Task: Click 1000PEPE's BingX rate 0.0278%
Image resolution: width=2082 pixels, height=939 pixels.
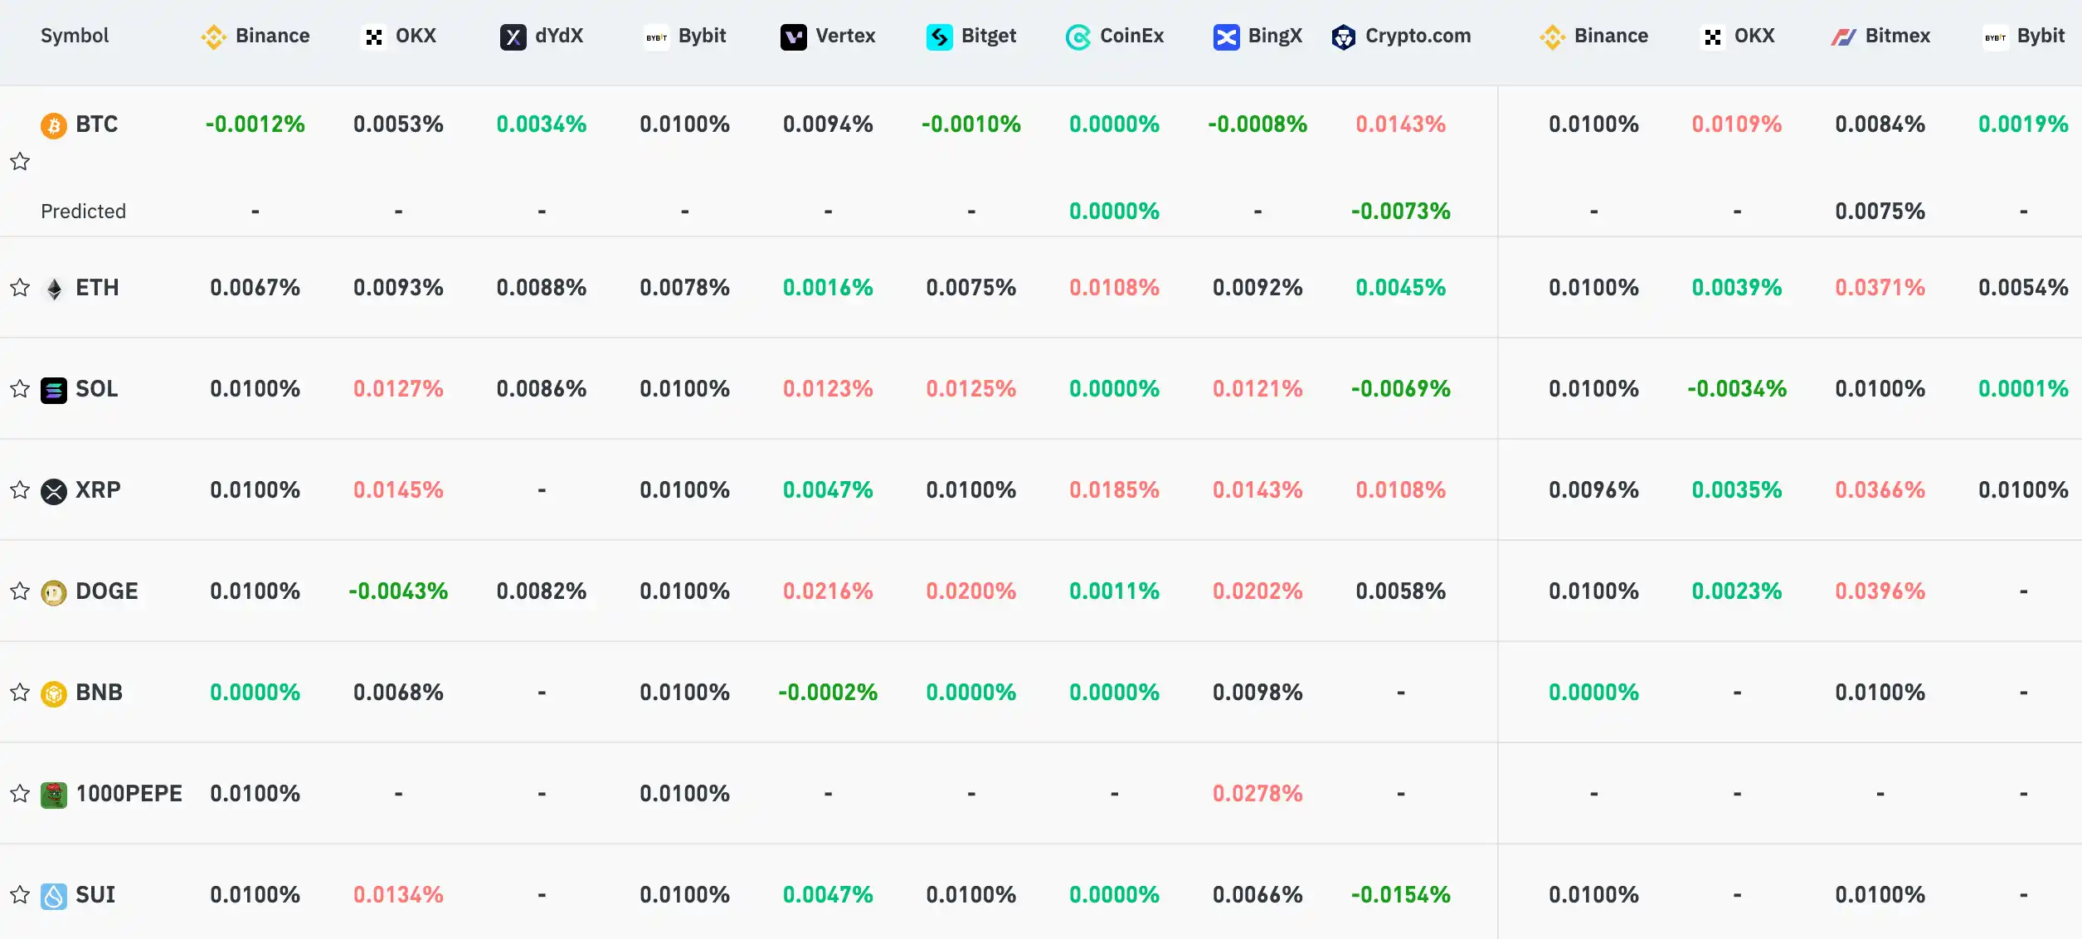Action: coord(1257,794)
